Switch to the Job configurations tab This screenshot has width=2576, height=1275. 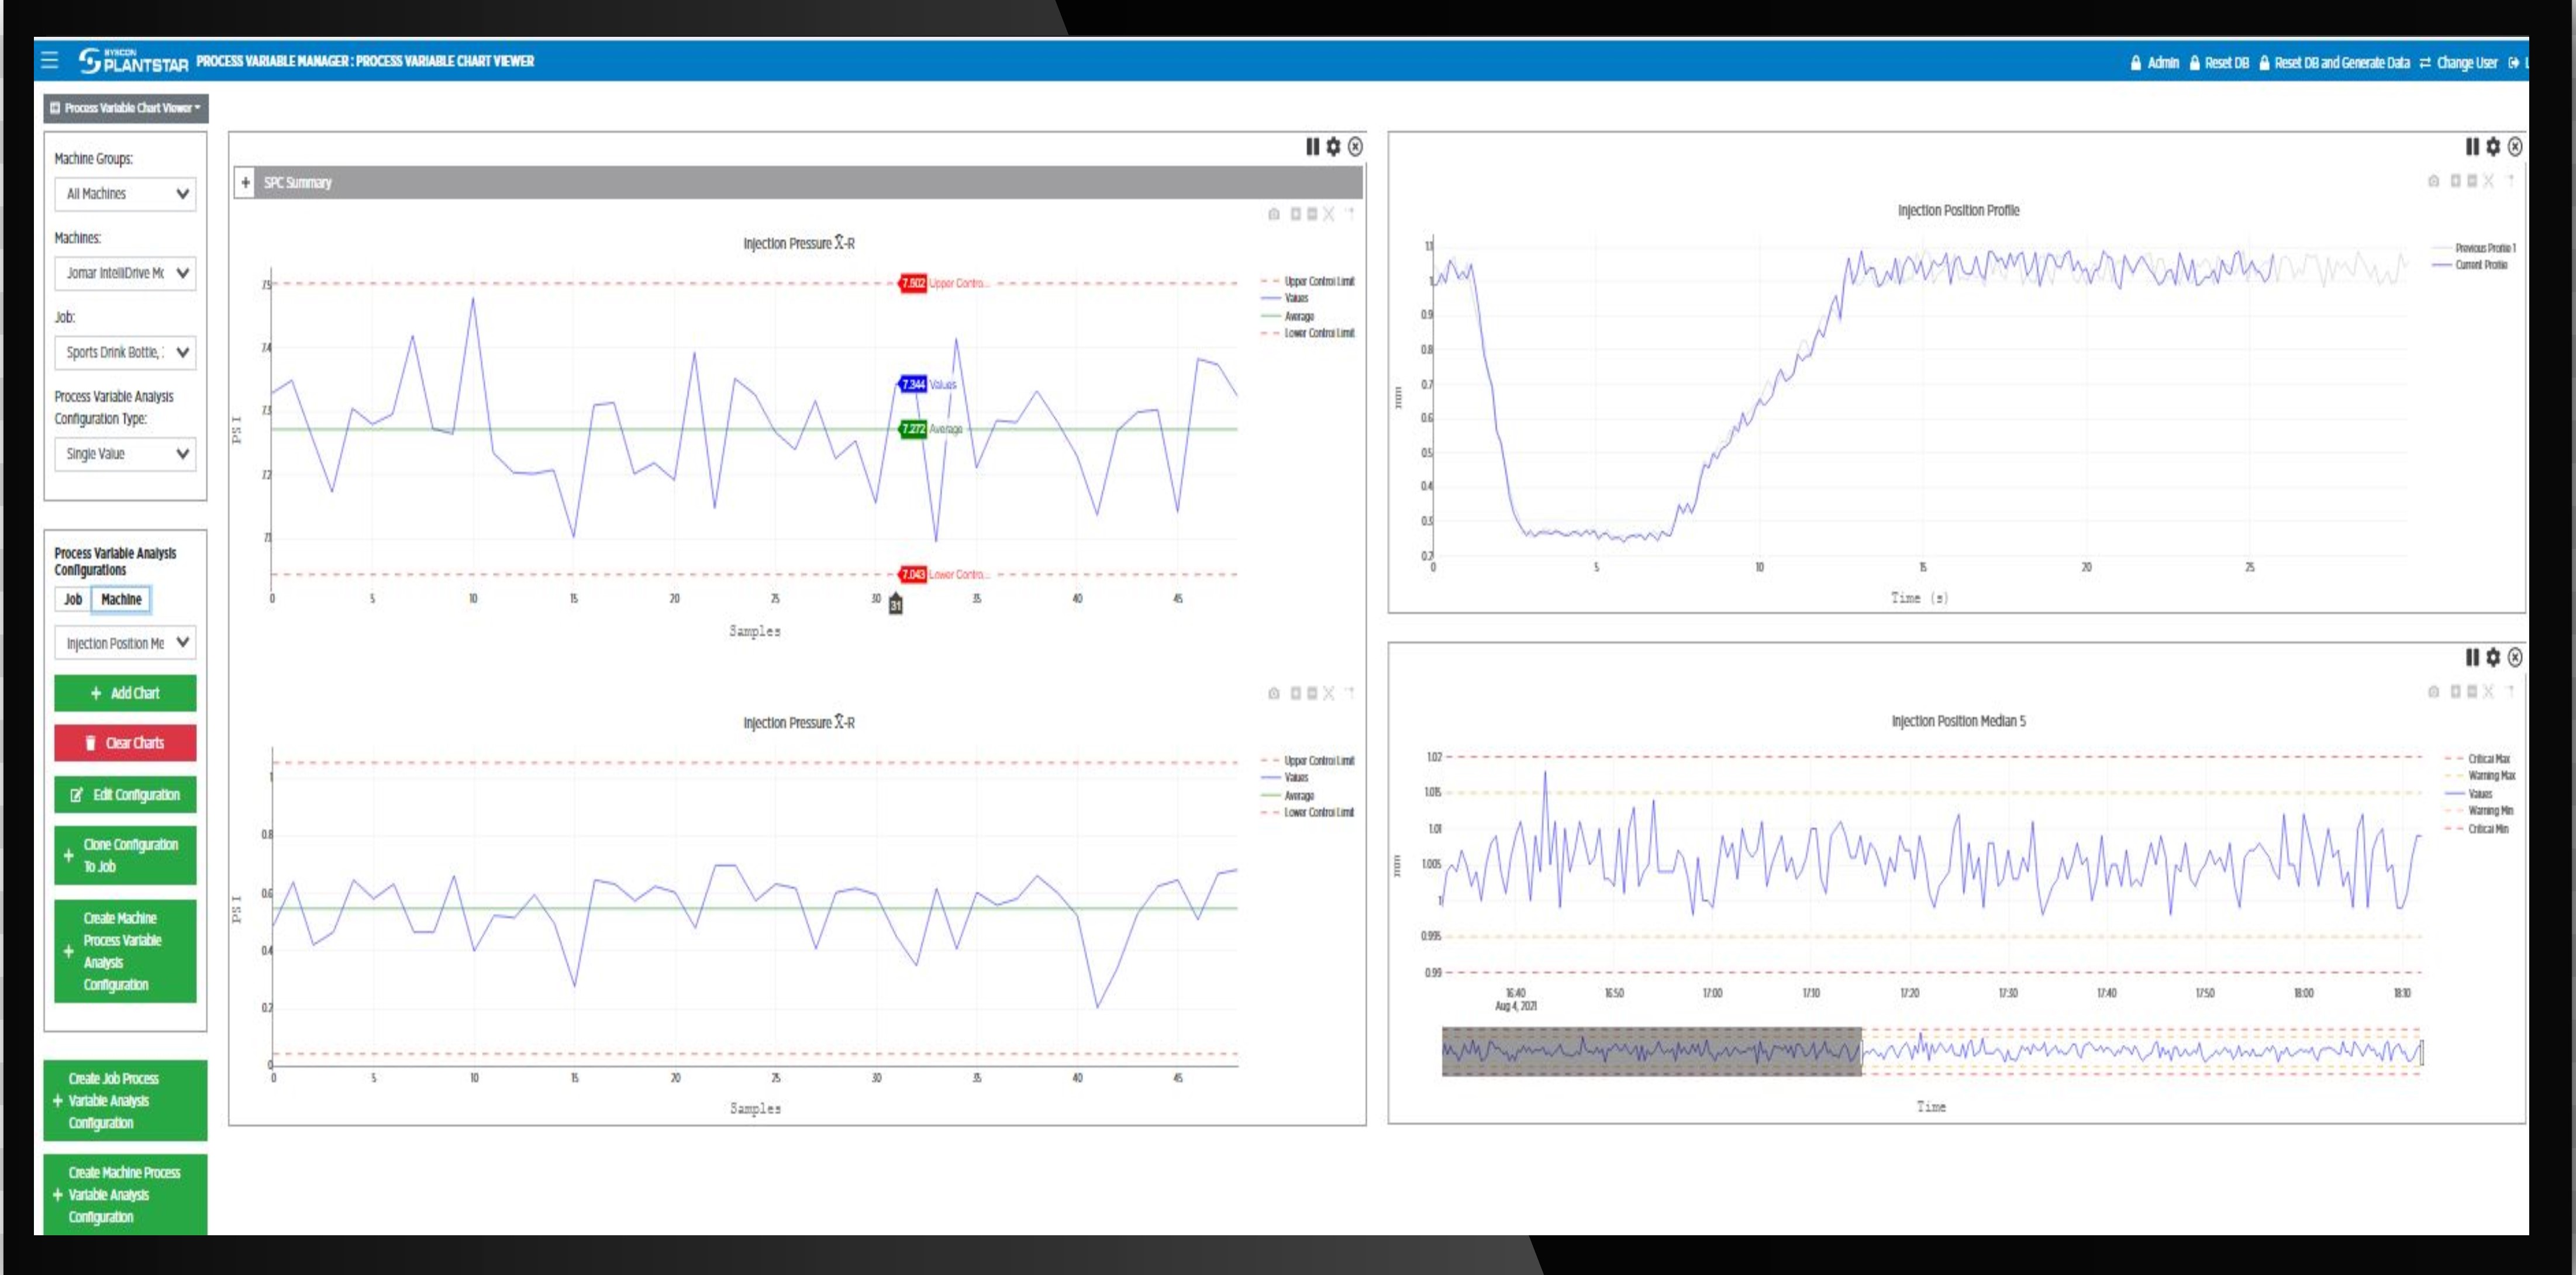click(x=71, y=600)
